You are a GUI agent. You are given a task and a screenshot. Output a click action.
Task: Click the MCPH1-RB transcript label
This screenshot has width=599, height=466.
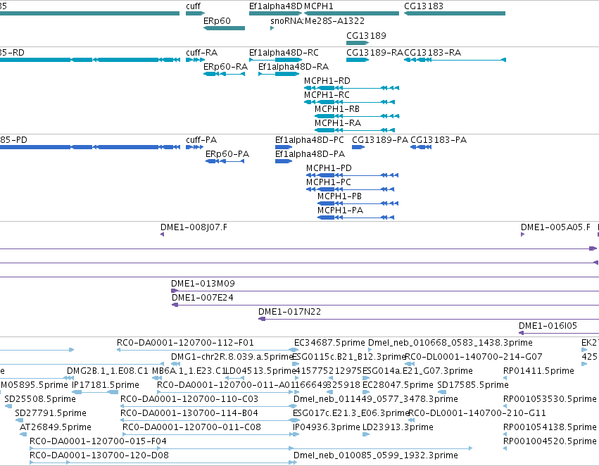(337, 109)
